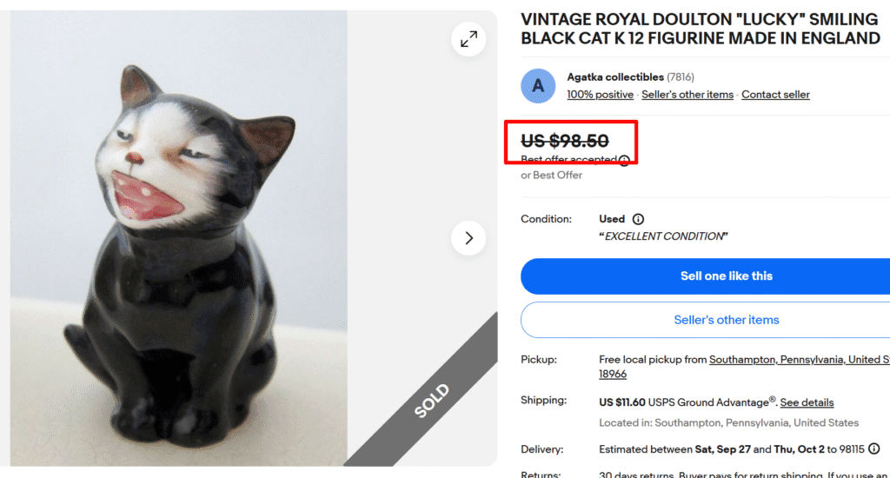The width and height of the screenshot is (890, 478).
Task: View the seller's 7816 feedback count
Action: [681, 77]
